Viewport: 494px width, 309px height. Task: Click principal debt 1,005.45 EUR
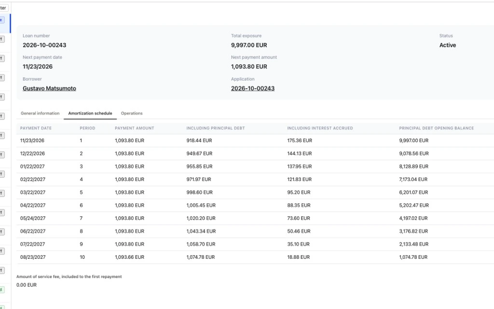pyautogui.click(x=201, y=205)
